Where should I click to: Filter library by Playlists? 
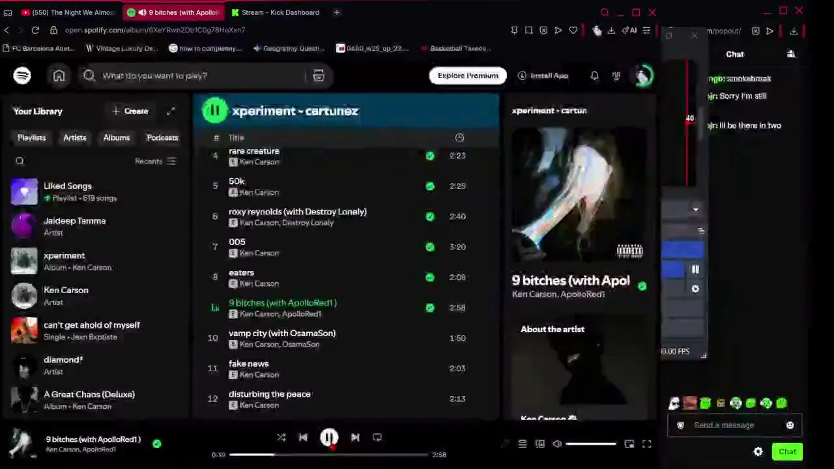point(32,137)
